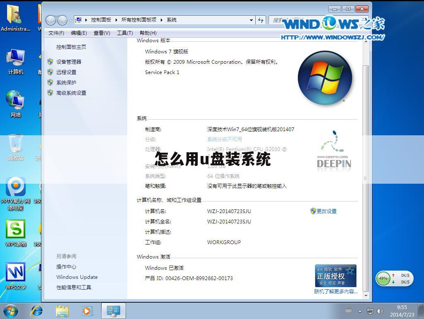Open 系统保护 link
This screenshot has height=319, width=424.
point(66,82)
